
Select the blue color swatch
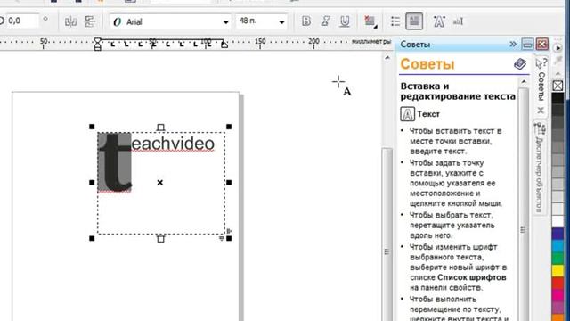pyautogui.click(x=558, y=234)
